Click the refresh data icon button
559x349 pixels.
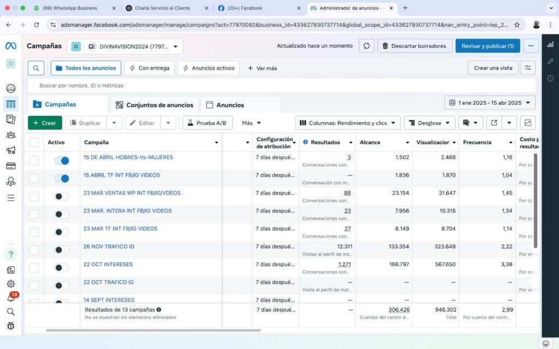pos(366,46)
